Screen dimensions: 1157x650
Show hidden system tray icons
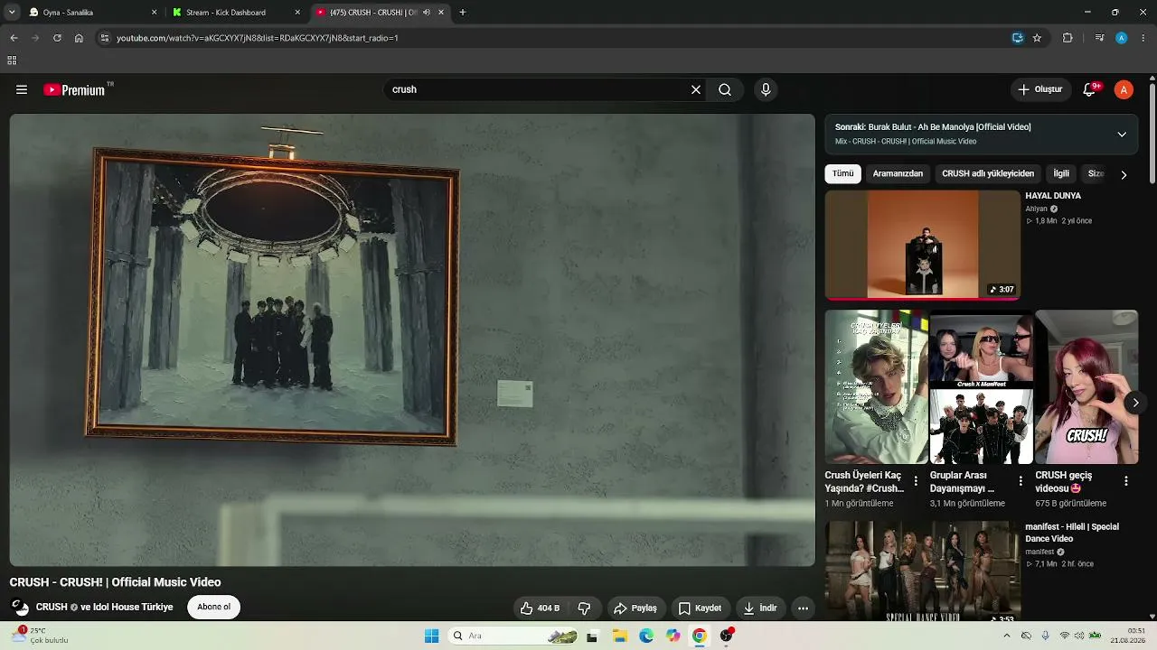[1007, 636]
